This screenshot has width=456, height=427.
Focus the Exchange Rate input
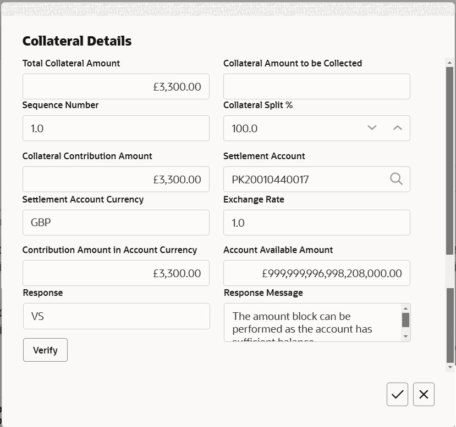(x=316, y=222)
